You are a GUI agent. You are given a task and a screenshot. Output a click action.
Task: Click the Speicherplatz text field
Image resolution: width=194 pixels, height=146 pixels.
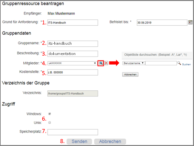tap(72, 132)
